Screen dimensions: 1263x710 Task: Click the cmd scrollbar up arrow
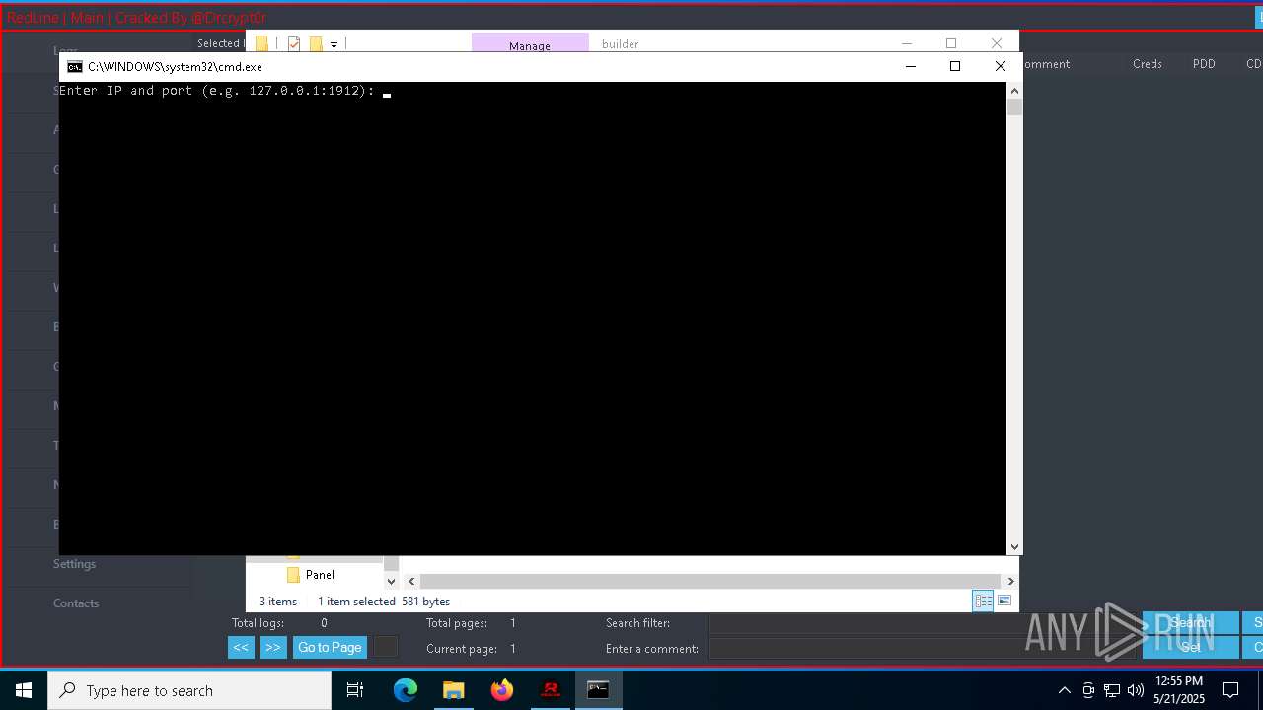(x=1014, y=90)
